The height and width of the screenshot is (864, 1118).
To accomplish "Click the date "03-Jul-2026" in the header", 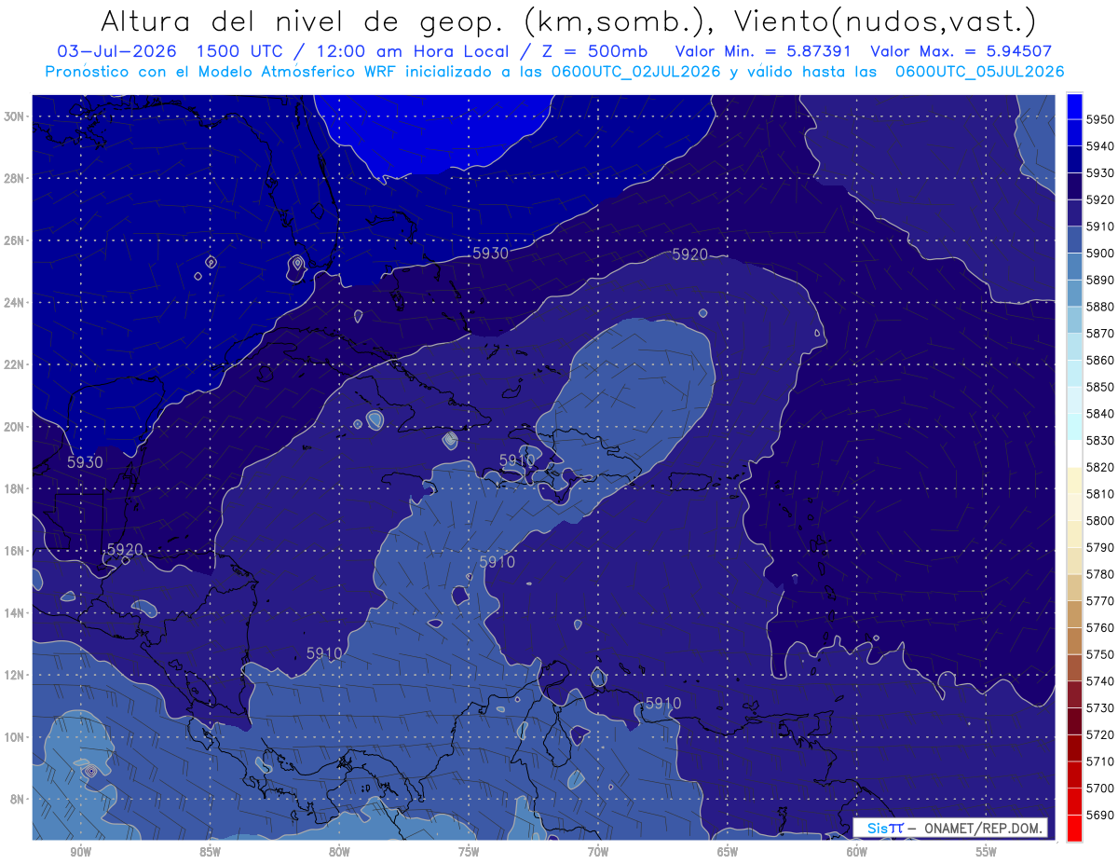I will click(x=118, y=51).
